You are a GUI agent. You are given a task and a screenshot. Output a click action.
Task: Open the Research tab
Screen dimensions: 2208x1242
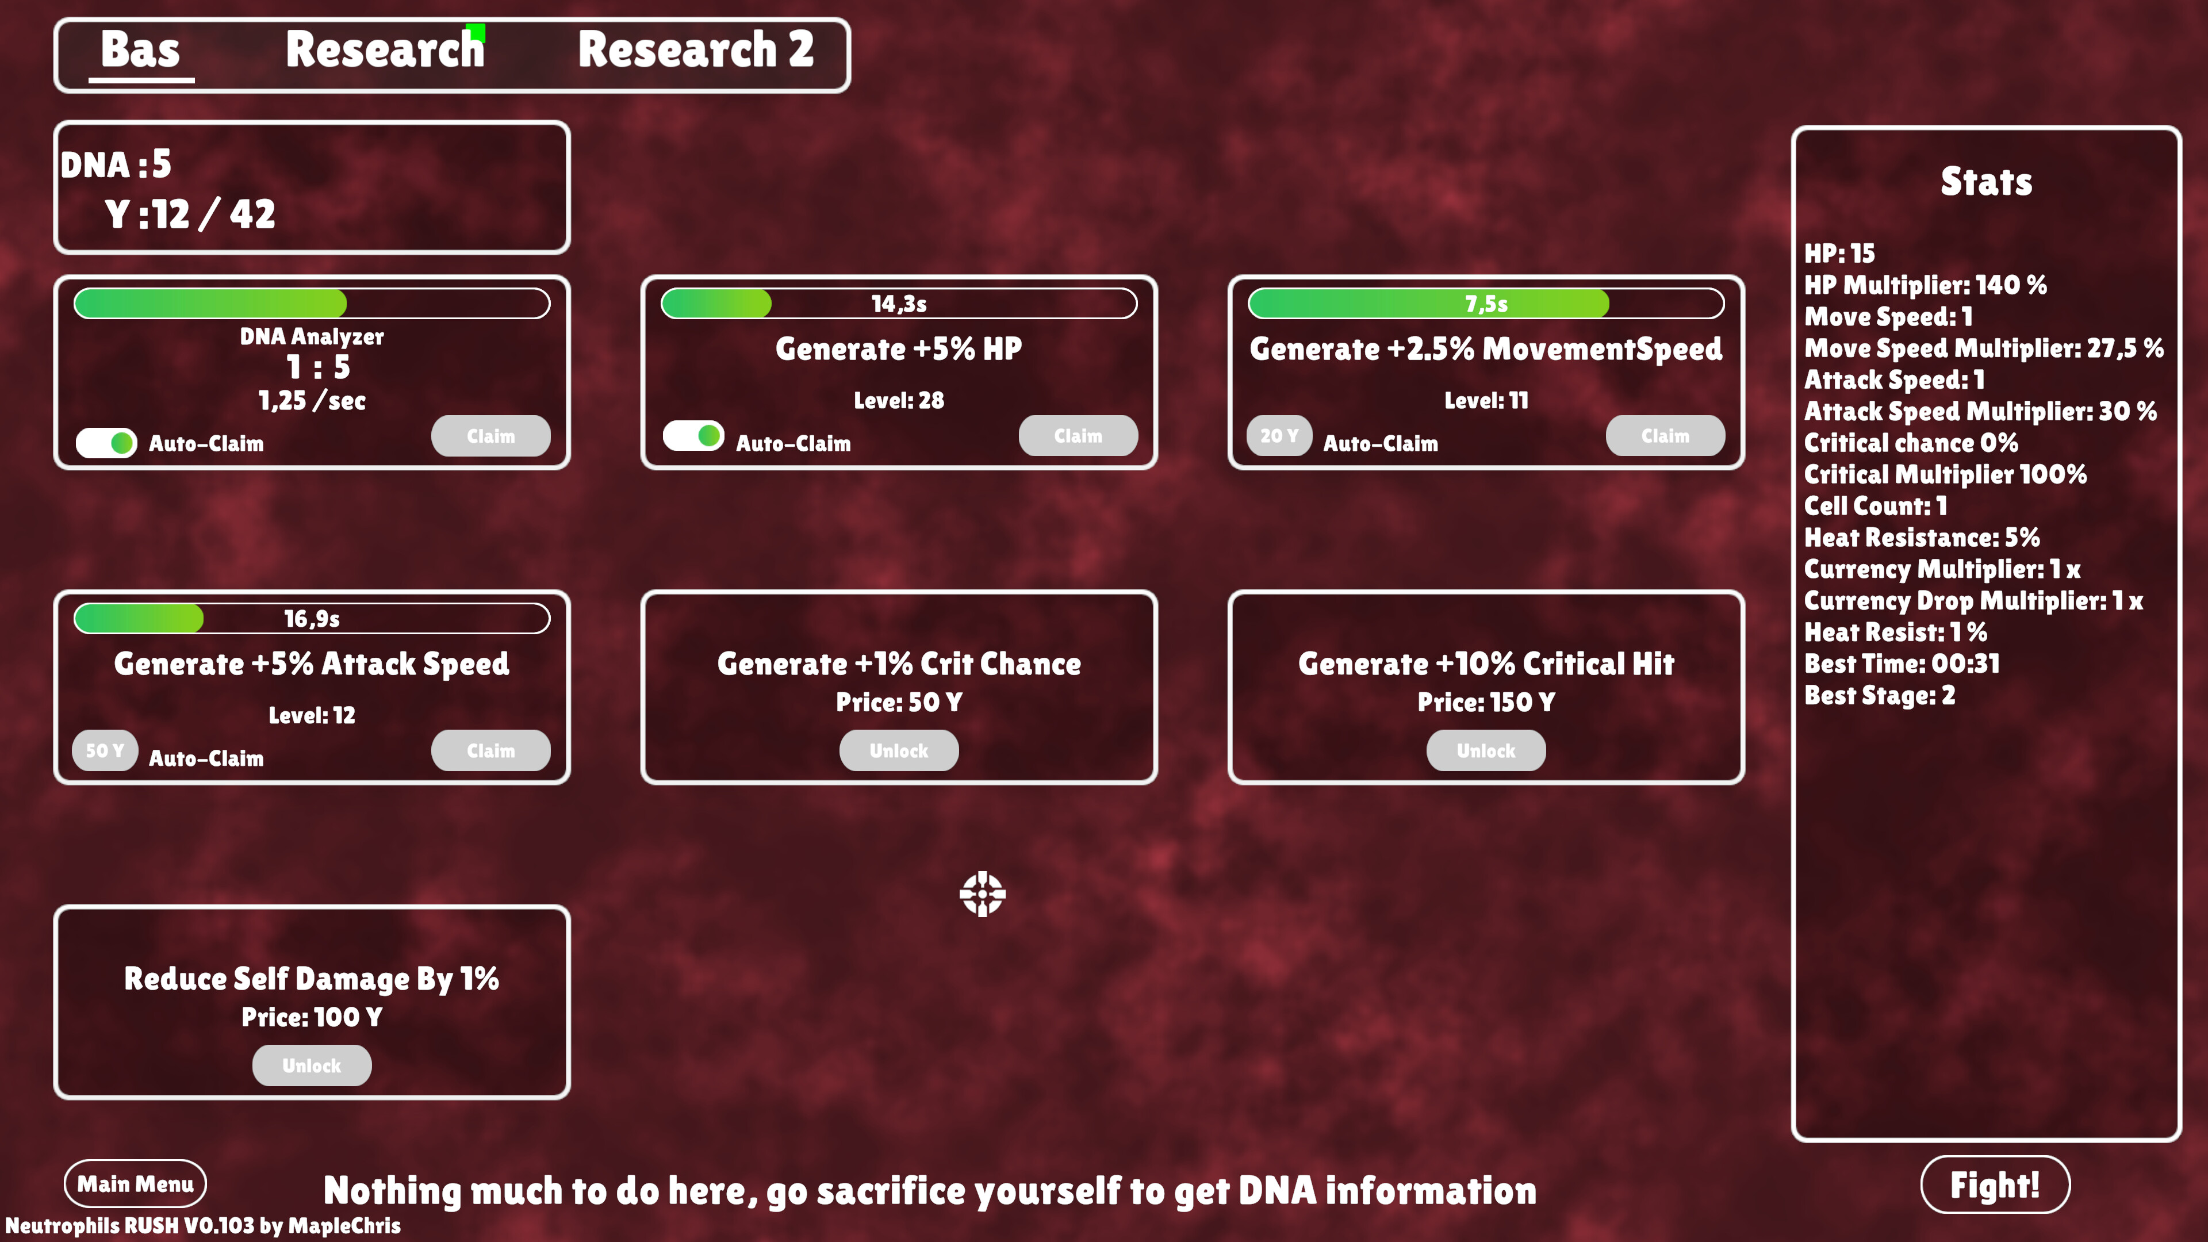pyautogui.click(x=385, y=49)
